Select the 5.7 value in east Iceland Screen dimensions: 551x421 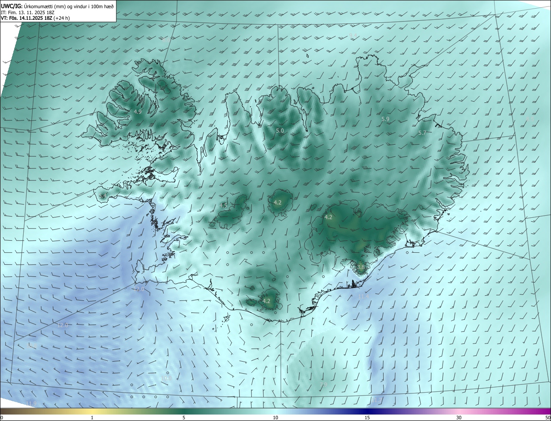tap(422, 133)
